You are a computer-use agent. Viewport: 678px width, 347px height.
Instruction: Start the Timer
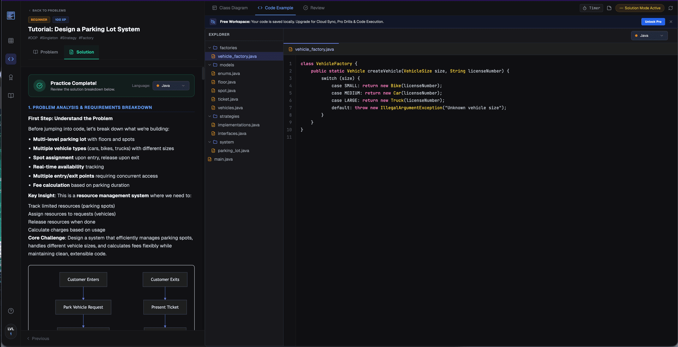click(591, 8)
